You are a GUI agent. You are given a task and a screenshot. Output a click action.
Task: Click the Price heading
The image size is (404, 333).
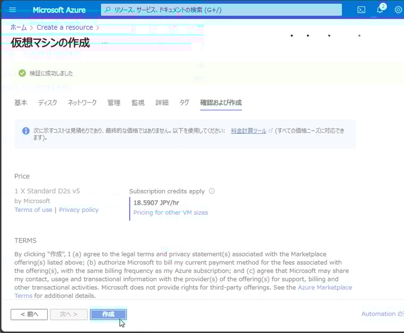22,176
